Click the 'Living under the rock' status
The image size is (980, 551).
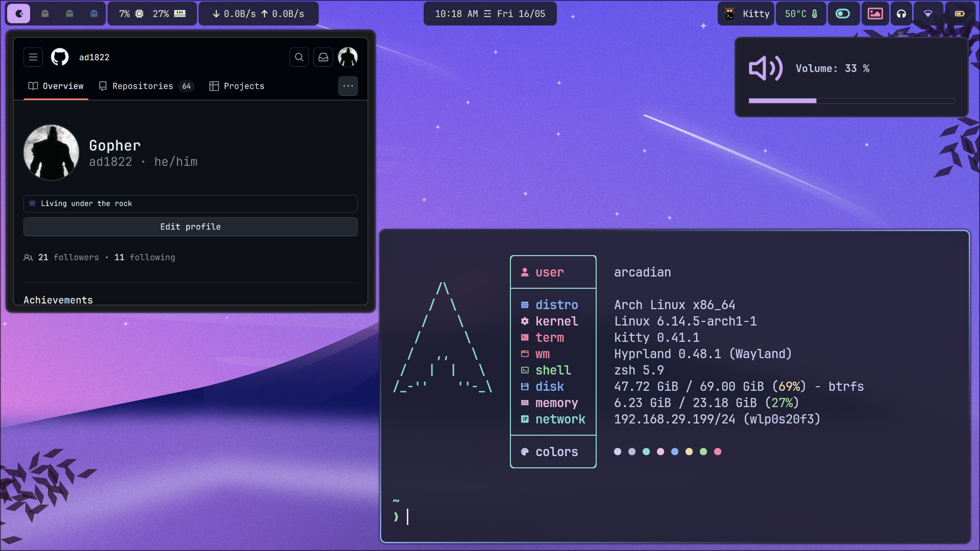pos(190,204)
